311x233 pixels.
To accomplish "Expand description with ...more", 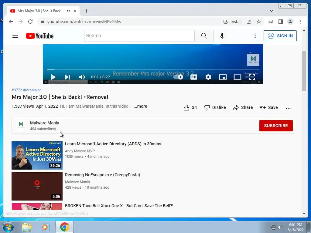I will [x=140, y=106].
